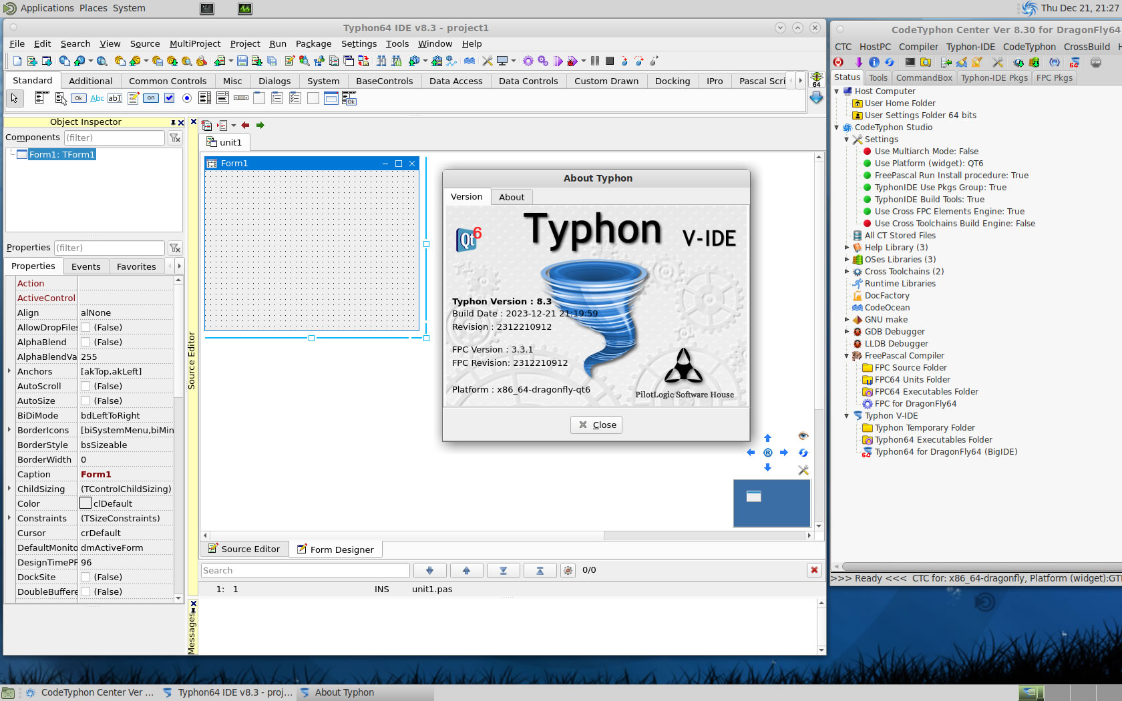Switch to the Source Editor view button
This screenshot has height=701, width=1122.
point(244,549)
